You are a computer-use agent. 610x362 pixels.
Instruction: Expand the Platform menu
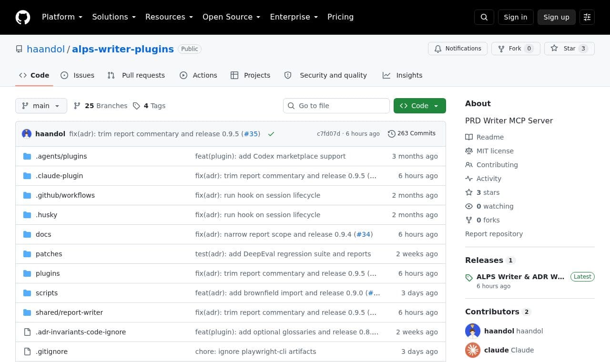62,17
